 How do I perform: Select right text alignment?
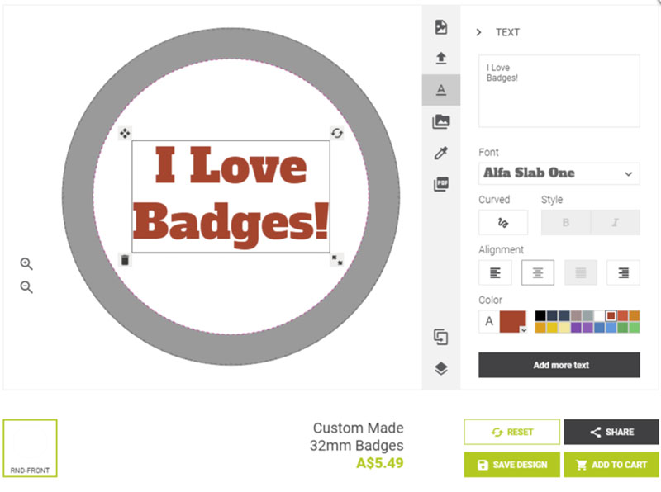click(623, 272)
